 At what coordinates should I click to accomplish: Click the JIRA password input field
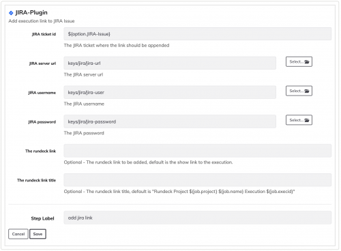[170, 121]
